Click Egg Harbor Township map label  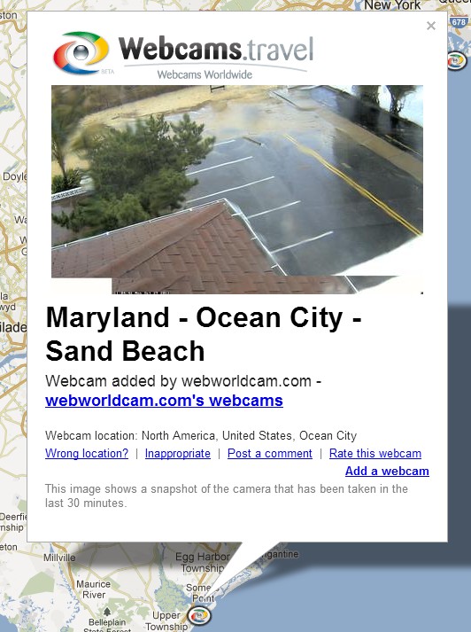203,562
